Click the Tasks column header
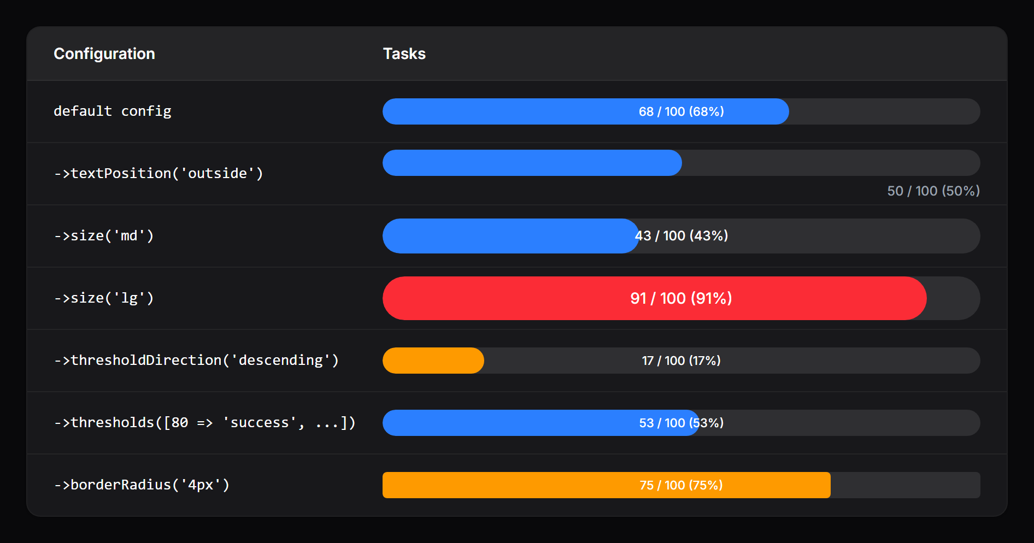1034x543 pixels. pos(404,54)
